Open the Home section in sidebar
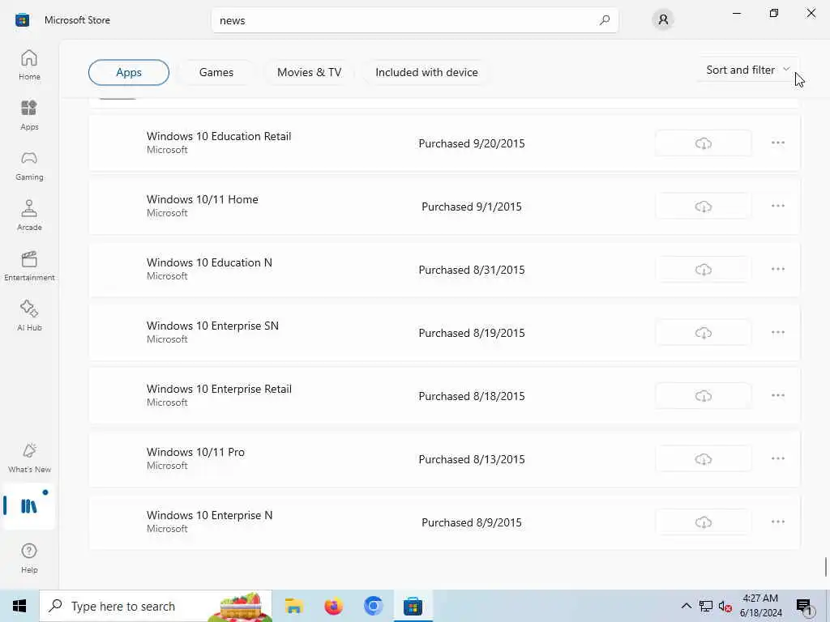Viewport: 830px width, 622px height. coord(29,65)
